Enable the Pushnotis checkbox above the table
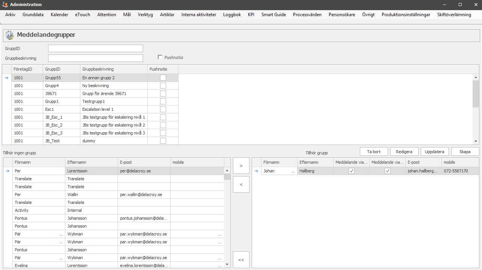This screenshot has width=482, height=270. coord(160,57)
